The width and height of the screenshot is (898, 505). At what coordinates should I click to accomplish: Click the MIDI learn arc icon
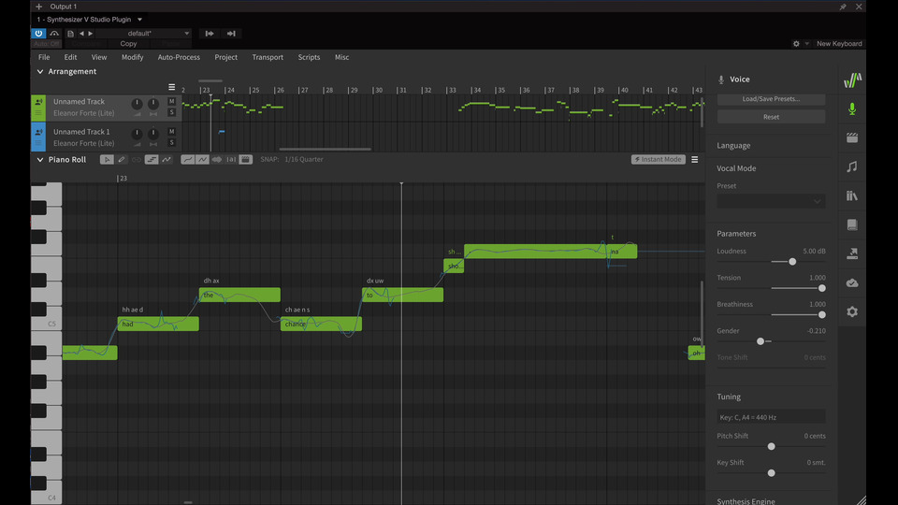54,34
